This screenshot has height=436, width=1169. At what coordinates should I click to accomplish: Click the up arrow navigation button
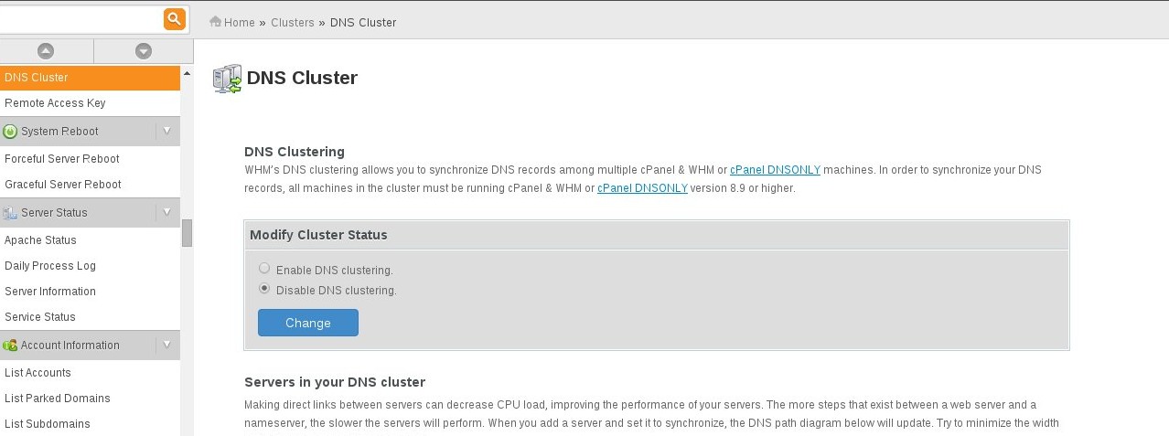coord(46,51)
